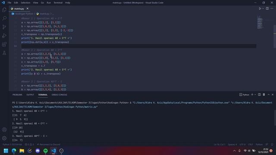Change end of line sequence CRLF
Screen dimensions: 276x155
point(250,144)
